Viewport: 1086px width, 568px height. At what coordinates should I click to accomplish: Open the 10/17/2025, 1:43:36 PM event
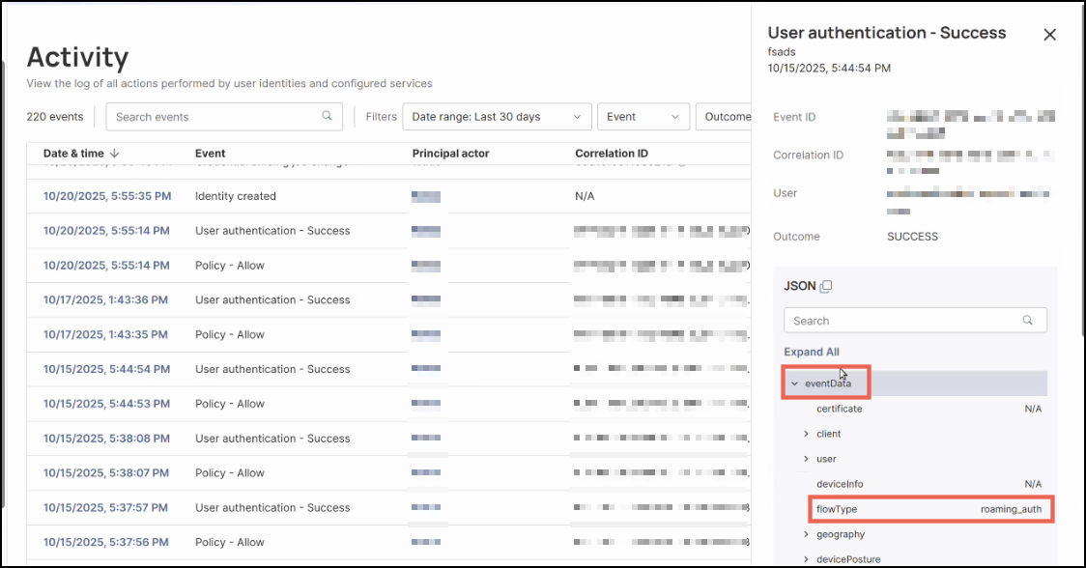point(104,300)
